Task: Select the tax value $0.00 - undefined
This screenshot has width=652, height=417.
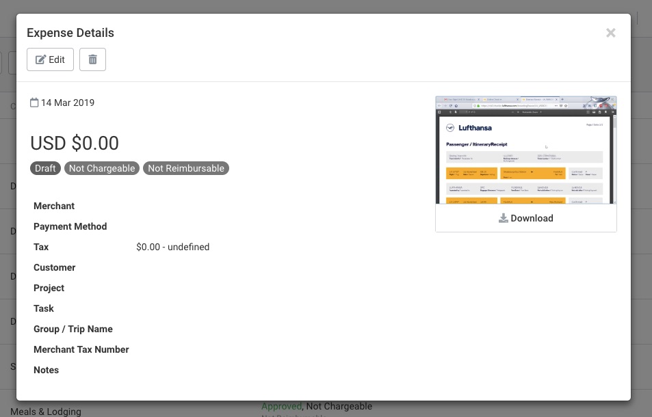Action: (x=173, y=247)
